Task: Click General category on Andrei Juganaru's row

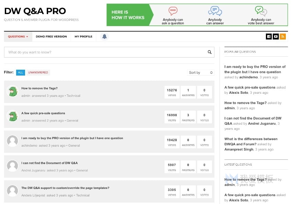Action: pyautogui.click(x=82, y=170)
